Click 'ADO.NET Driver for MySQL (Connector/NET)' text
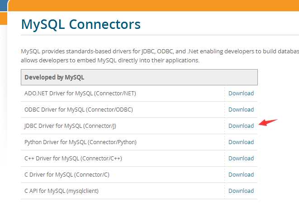299x215 pixels. click(x=80, y=93)
